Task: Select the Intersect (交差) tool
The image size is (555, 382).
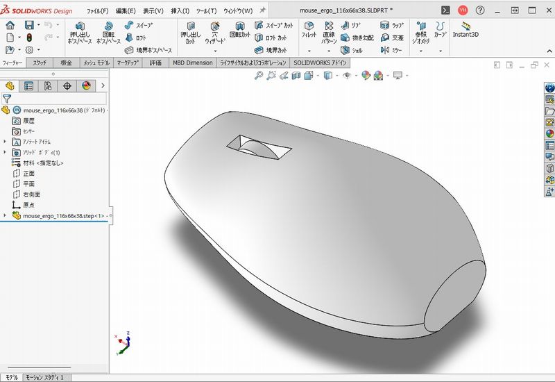Action: click(392, 38)
